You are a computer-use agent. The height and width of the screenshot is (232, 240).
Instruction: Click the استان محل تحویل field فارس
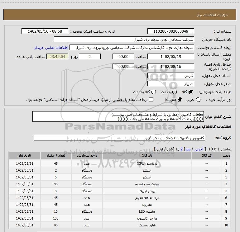coord(171,75)
